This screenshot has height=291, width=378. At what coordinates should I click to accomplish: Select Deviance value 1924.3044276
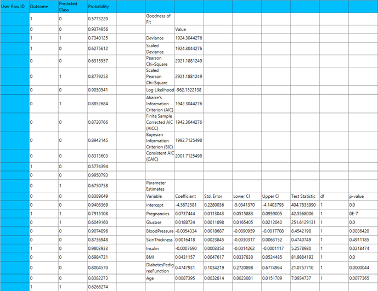(x=189, y=38)
